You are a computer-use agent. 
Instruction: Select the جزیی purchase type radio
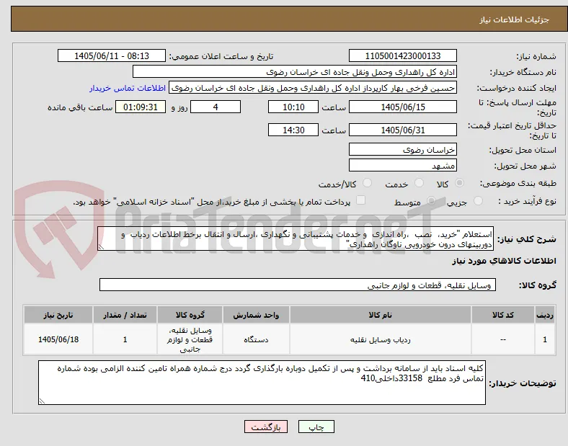pyautogui.click(x=478, y=201)
